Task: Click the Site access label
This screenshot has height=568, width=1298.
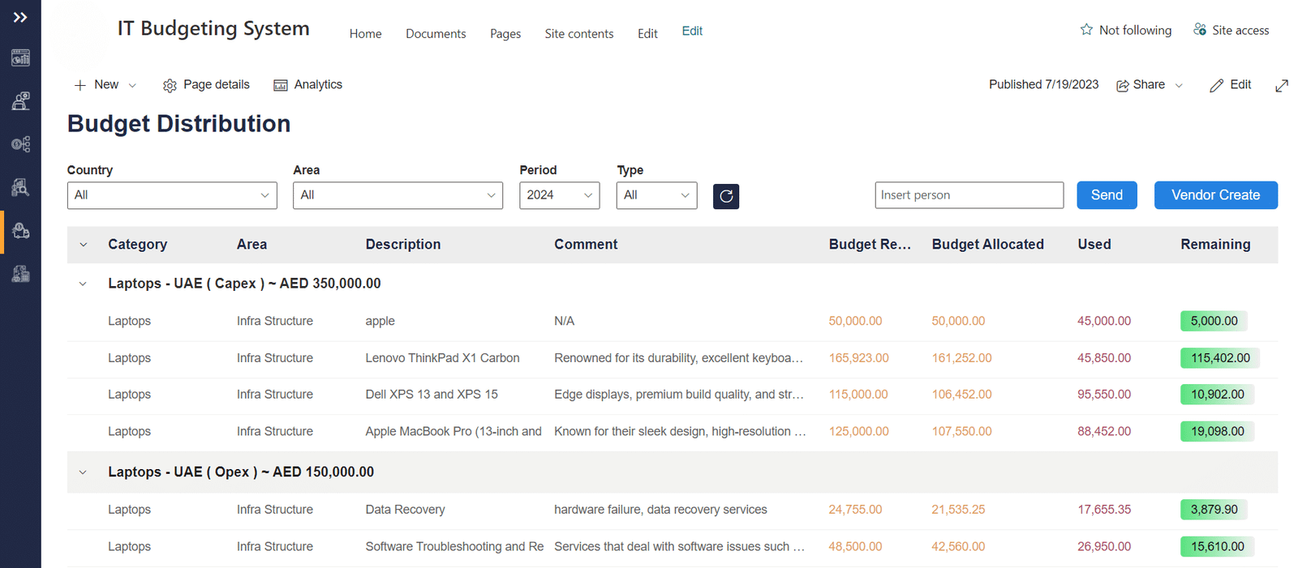Action: (1240, 30)
